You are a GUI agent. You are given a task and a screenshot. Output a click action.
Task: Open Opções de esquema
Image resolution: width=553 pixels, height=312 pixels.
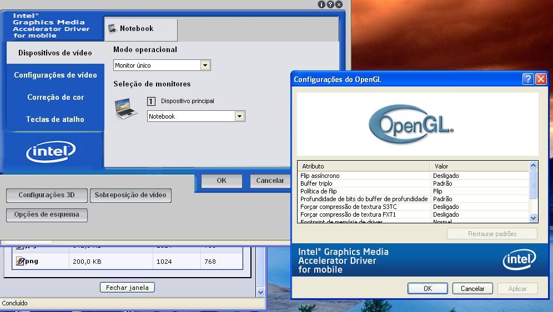pyautogui.click(x=47, y=215)
